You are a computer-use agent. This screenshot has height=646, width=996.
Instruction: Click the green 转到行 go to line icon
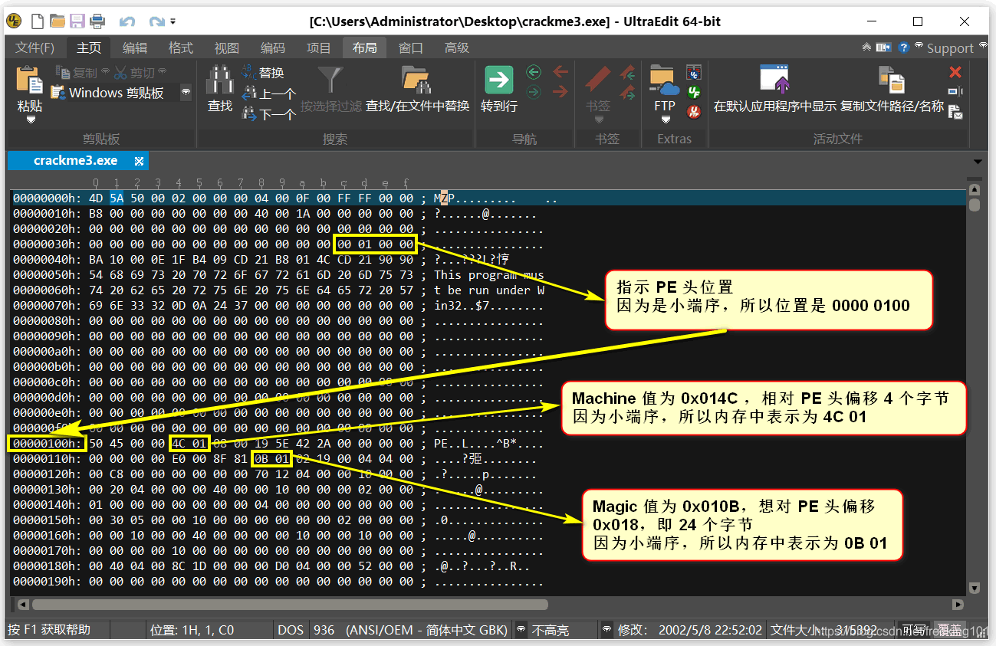coord(499,80)
